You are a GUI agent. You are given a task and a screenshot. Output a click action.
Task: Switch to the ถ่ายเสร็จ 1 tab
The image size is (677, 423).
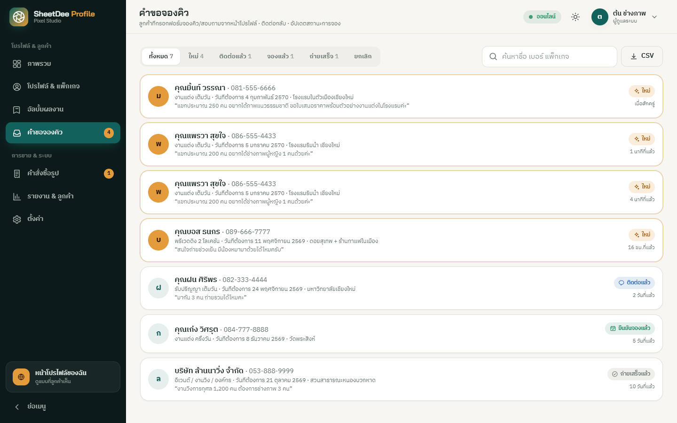coord(324,56)
